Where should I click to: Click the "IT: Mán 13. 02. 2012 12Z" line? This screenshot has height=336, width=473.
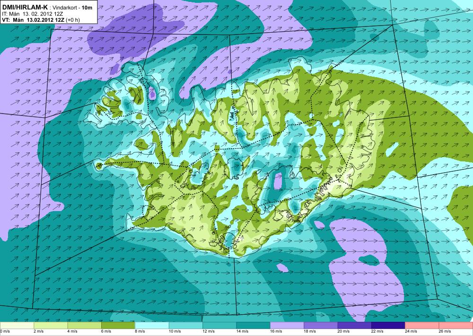click(32, 14)
